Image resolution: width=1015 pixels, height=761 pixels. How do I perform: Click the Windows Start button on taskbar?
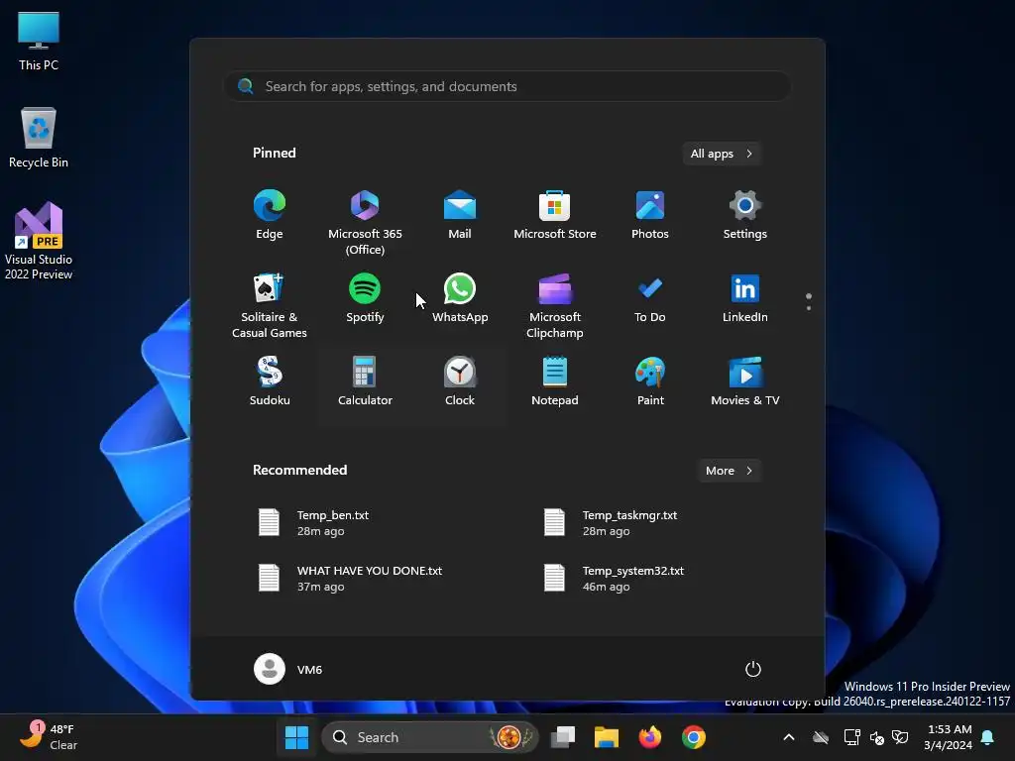click(x=296, y=737)
